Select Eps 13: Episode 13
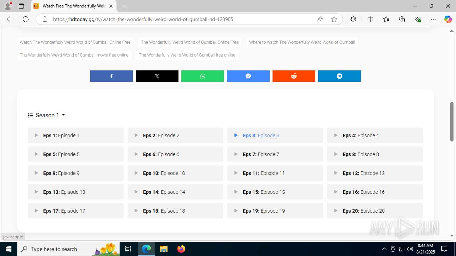The image size is (456, 256). [76, 192]
